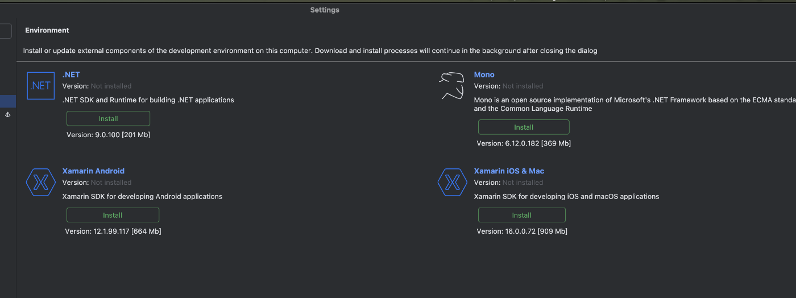Click the Mono logo icon
Image resolution: width=796 pixels, height=298 pixels.
tap(451, 86)
